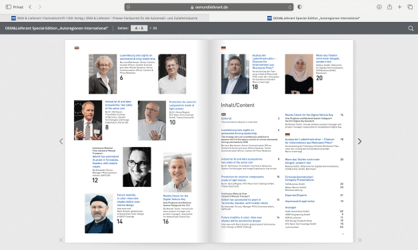The width and height of the screenshot is (418, 250).
Task: Click the Privat private browsing label
Action: (18, 7)
